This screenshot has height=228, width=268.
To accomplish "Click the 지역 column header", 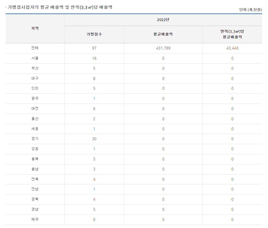I will click(x=35, y=28).
